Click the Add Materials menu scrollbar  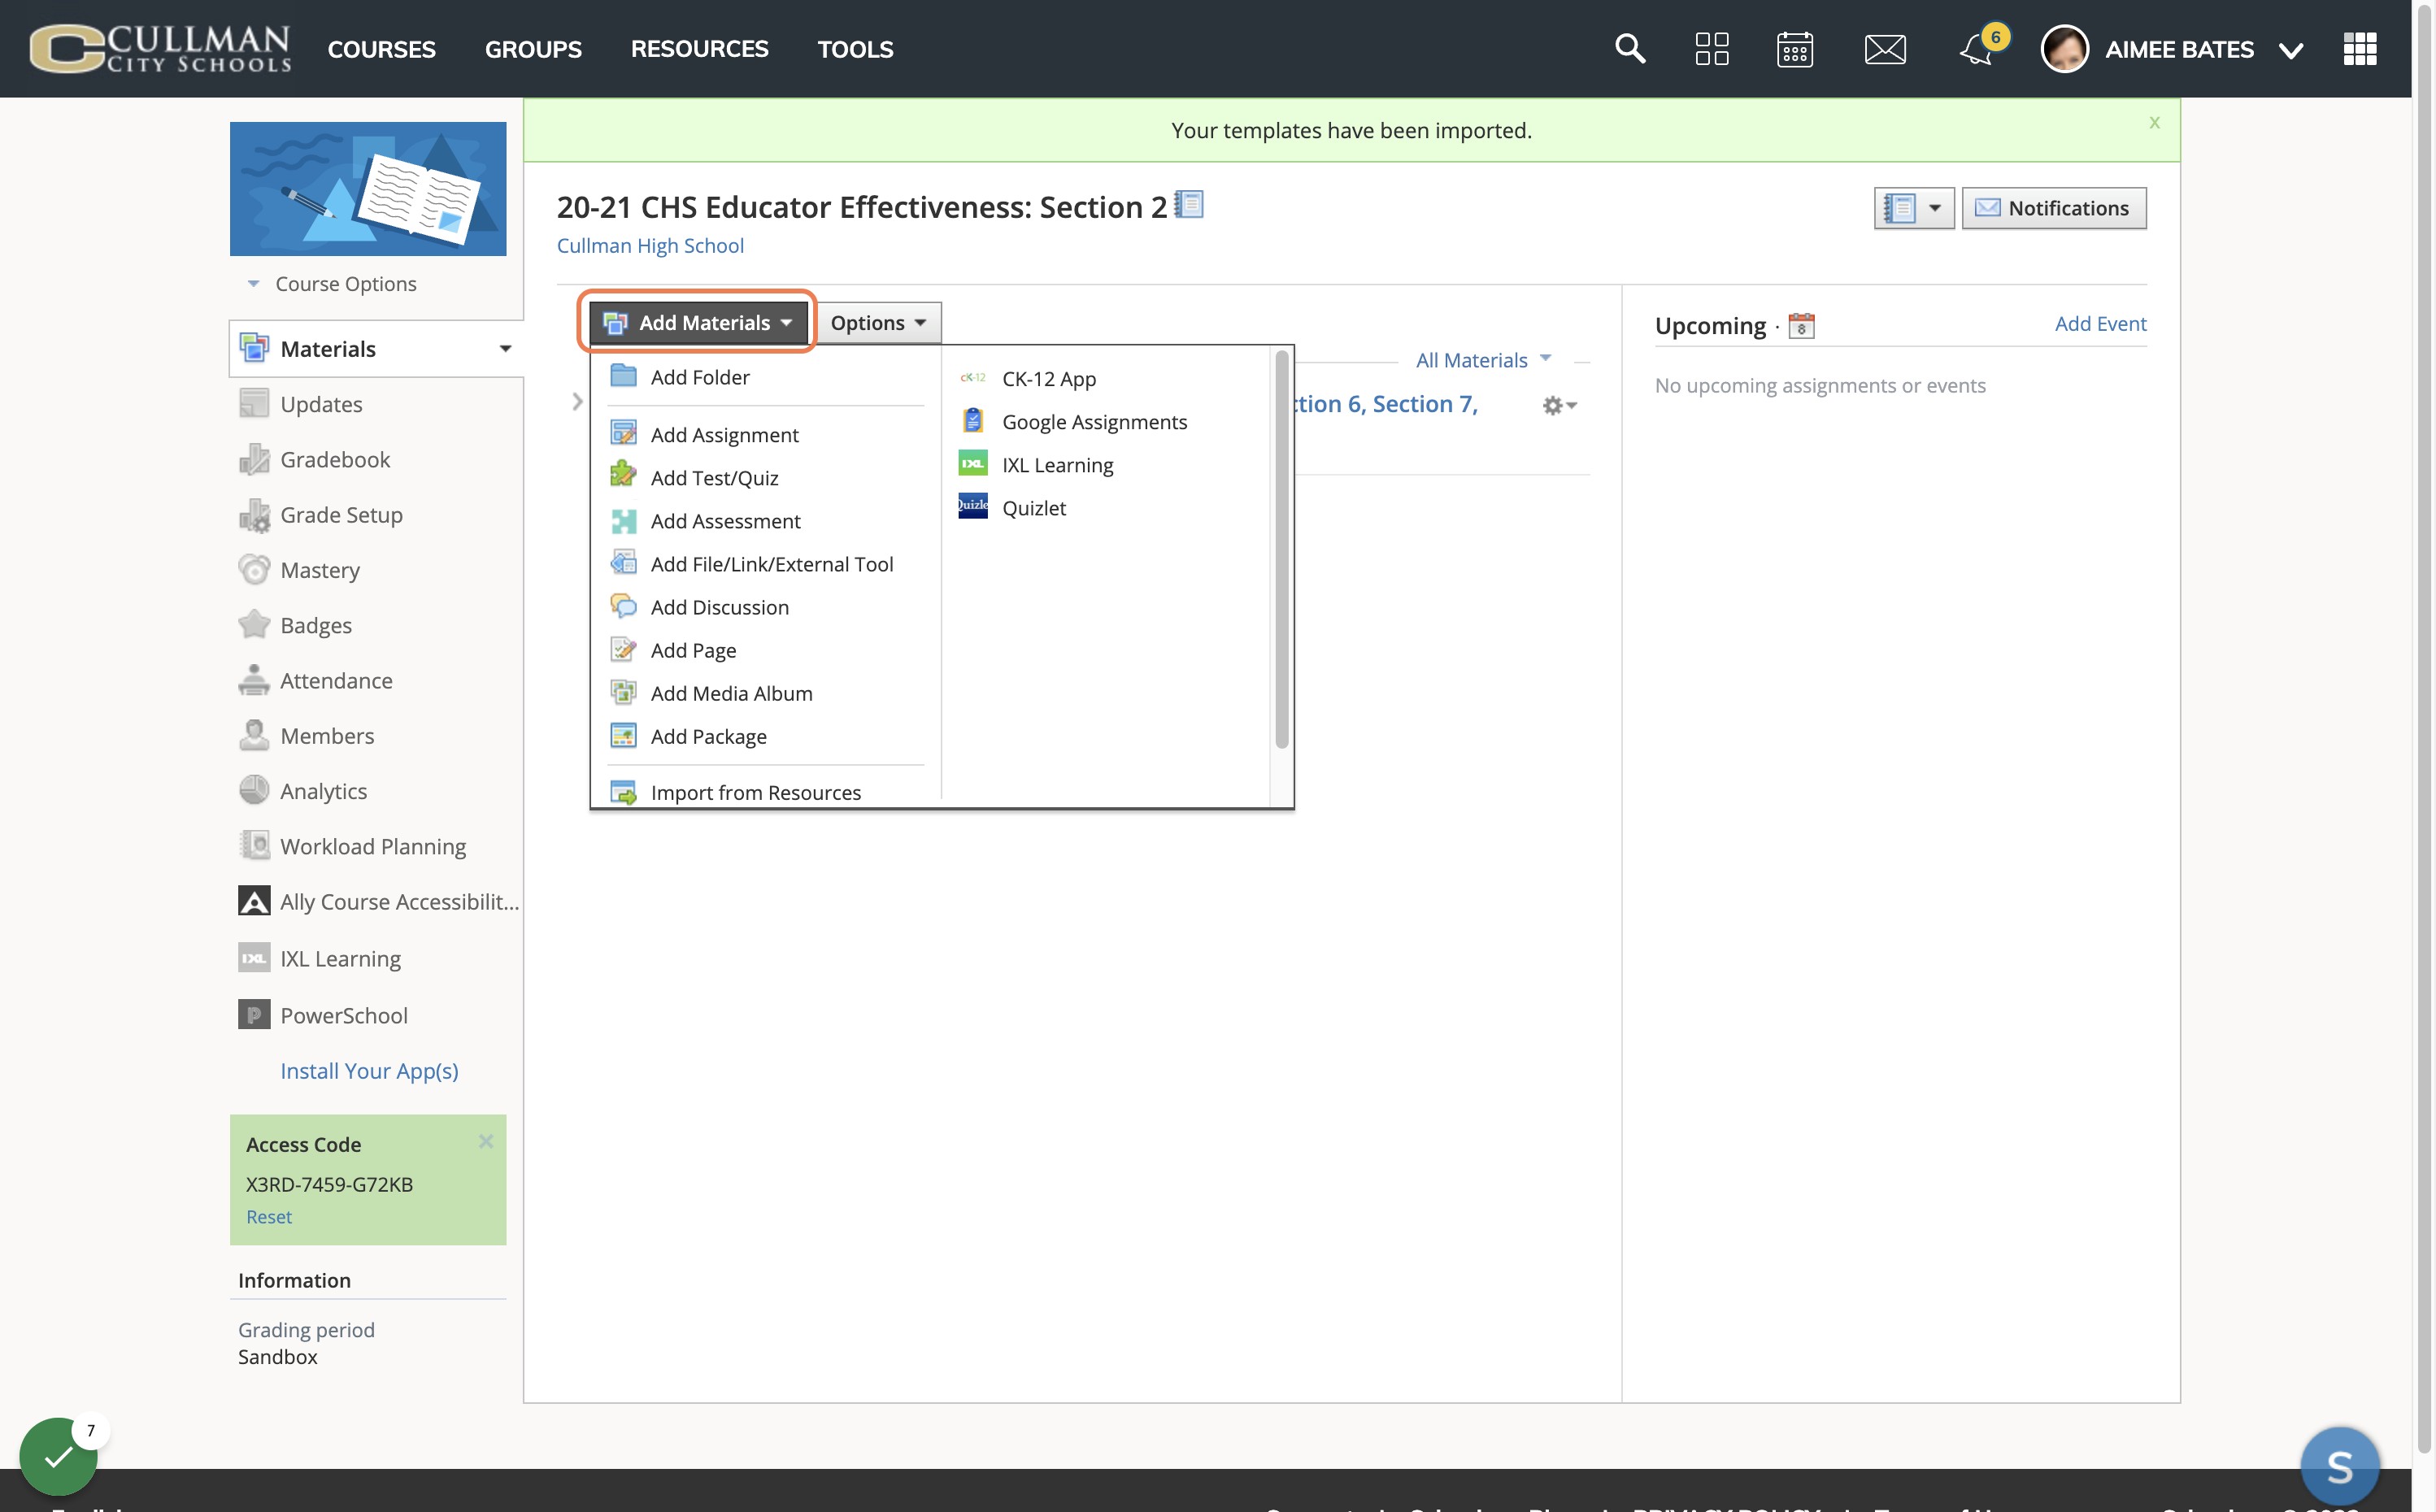click(1282, 548)
